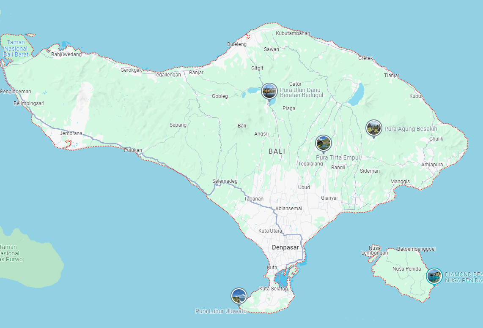Select the Gerokgak label
This screenshot has height=328, width=483.
(131, 70)
